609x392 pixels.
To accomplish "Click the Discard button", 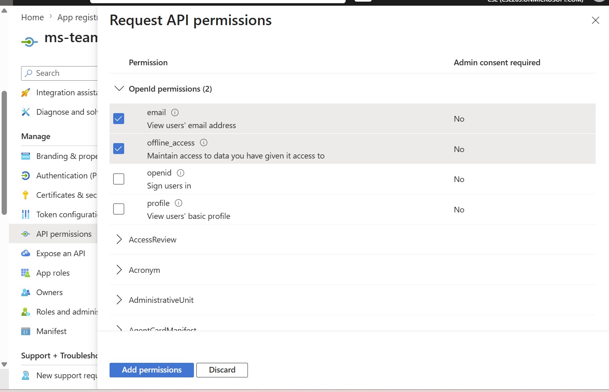I will (222, 370).
